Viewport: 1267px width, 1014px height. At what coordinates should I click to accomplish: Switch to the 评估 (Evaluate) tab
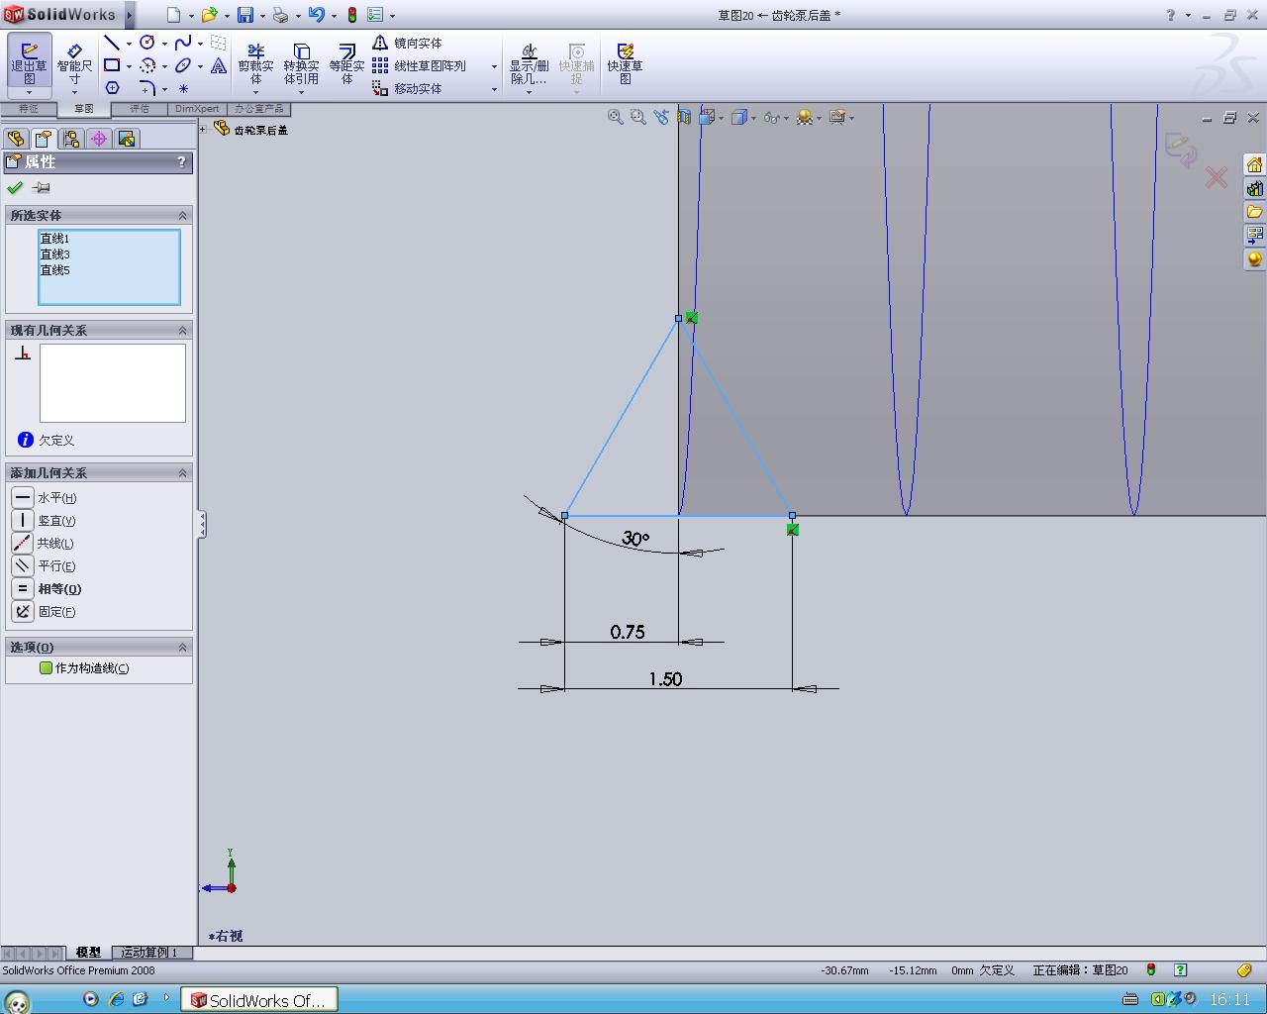[x=140, y=109]
